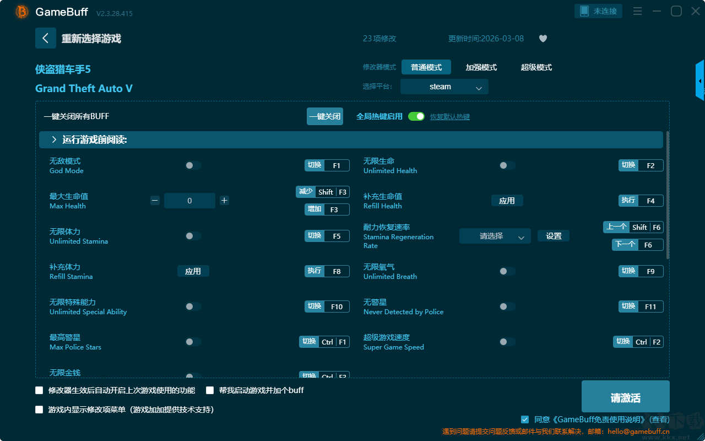Image resolution: width=705 pixels, height=441 pixels.
Task: Uncheck GameBuff disclaimer agreement checkbox
Action: point(525,420)
